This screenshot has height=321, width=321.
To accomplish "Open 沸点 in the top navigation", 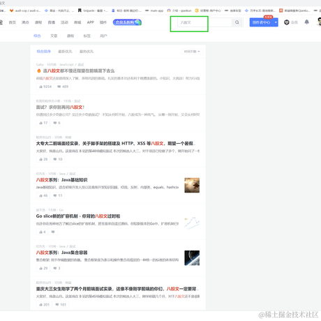I will [x=25, y=22].
